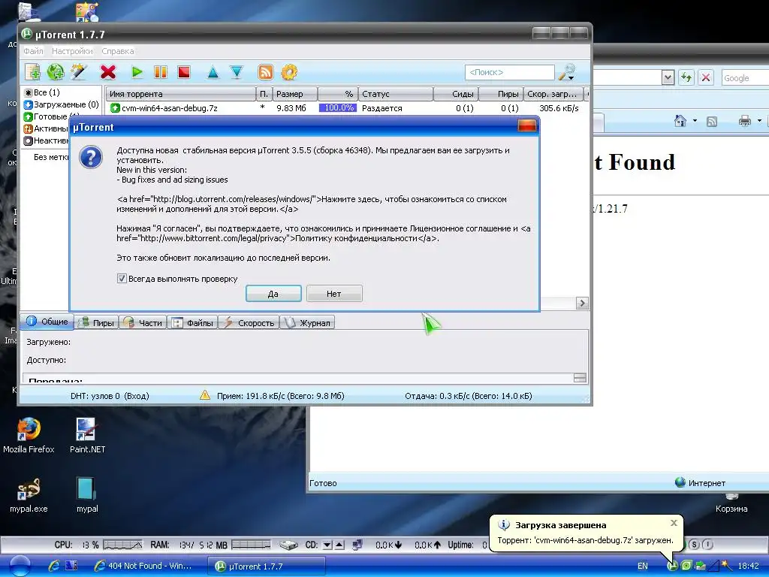Click the Add Torrent toolbar icon
Image resolution: width=769 pixels, height=577 pixels.
tap(33, 72)
